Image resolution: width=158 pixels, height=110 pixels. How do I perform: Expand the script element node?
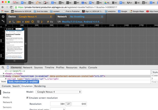point(6,79)
